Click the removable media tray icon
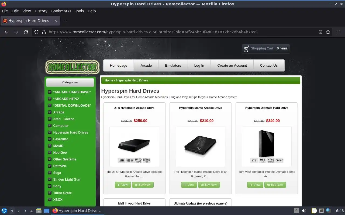This screenshot has height=215, width=345. 296,211
